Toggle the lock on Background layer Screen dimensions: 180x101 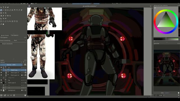tap(22, 90)
